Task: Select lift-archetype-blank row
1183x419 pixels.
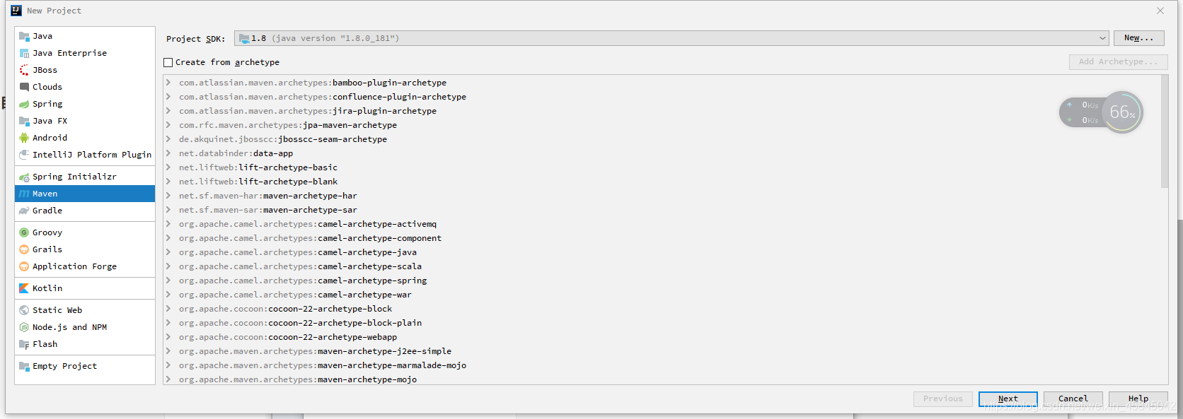Action: click(x=662, y=182)
